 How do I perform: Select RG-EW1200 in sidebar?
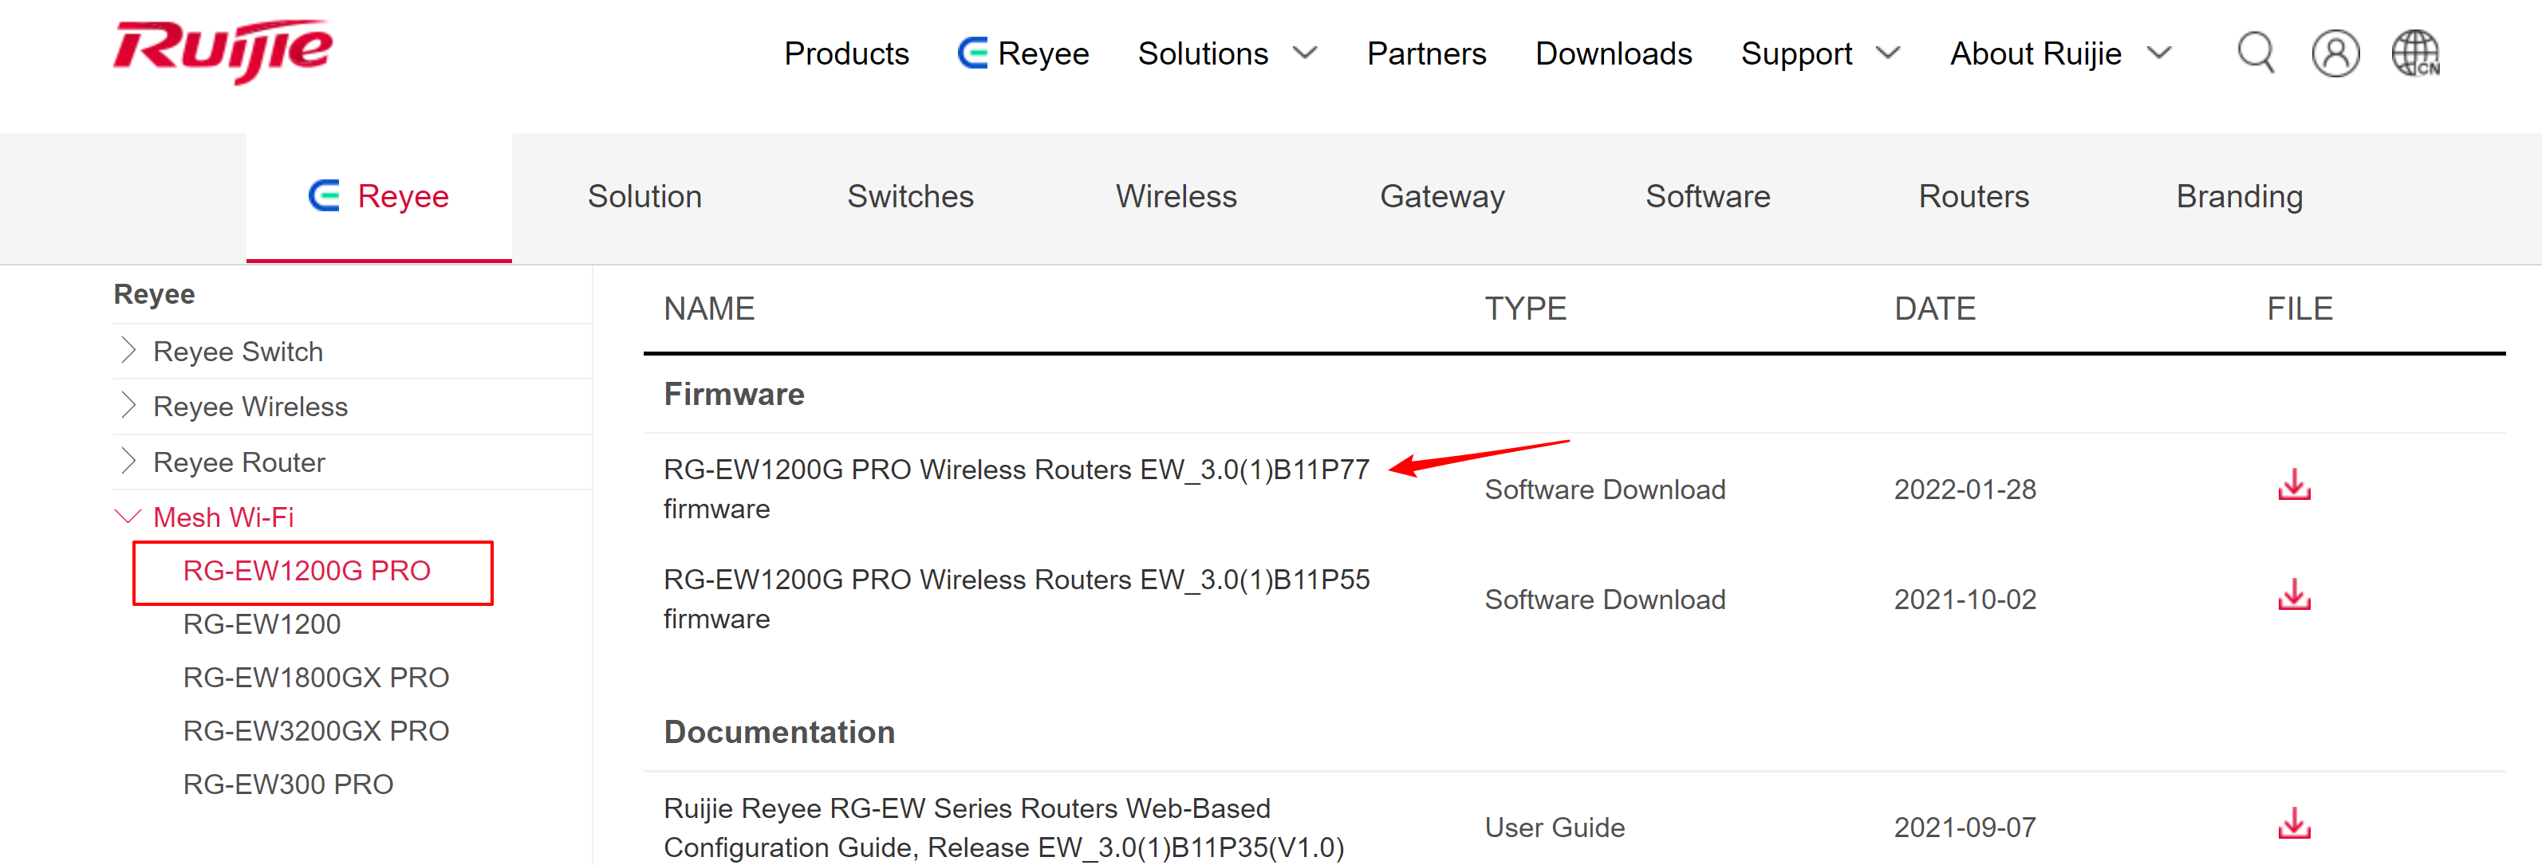click(262, 624)
